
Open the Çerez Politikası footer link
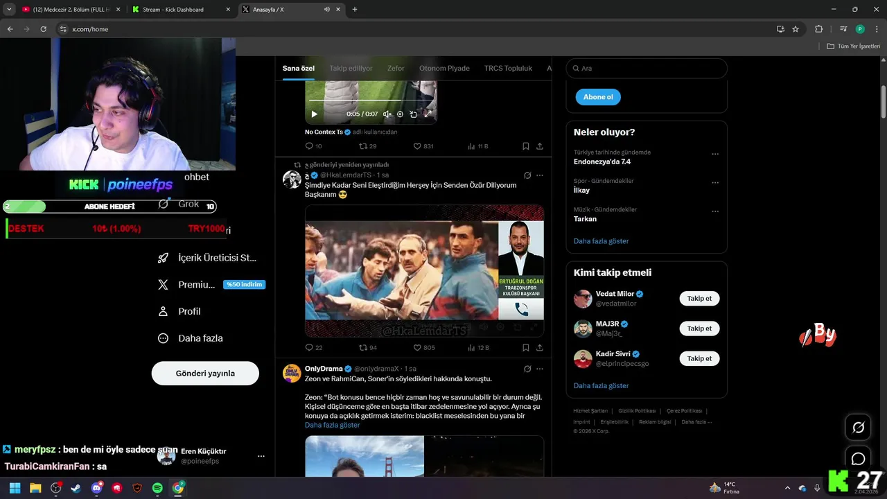tap(684, 411)
